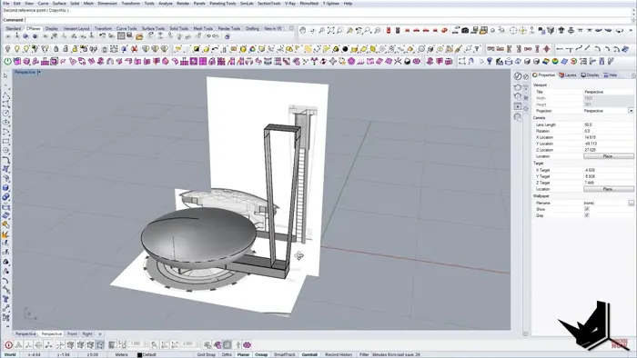Viewport: 637px width, 358px height.
Task: Select the Pan hand tool icon
Action: (303, 30)
